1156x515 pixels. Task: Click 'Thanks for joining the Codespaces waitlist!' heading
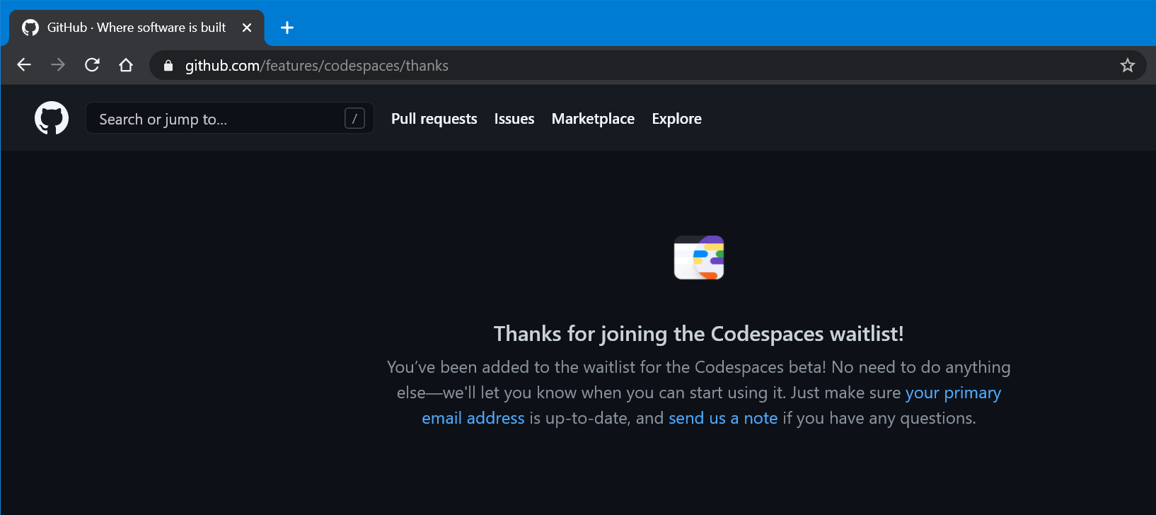click(x=699, y=334)
